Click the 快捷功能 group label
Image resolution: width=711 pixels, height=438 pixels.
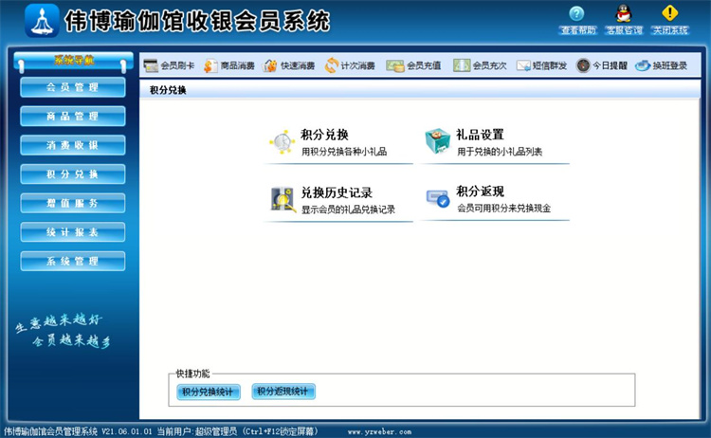(x=192, y=374)
